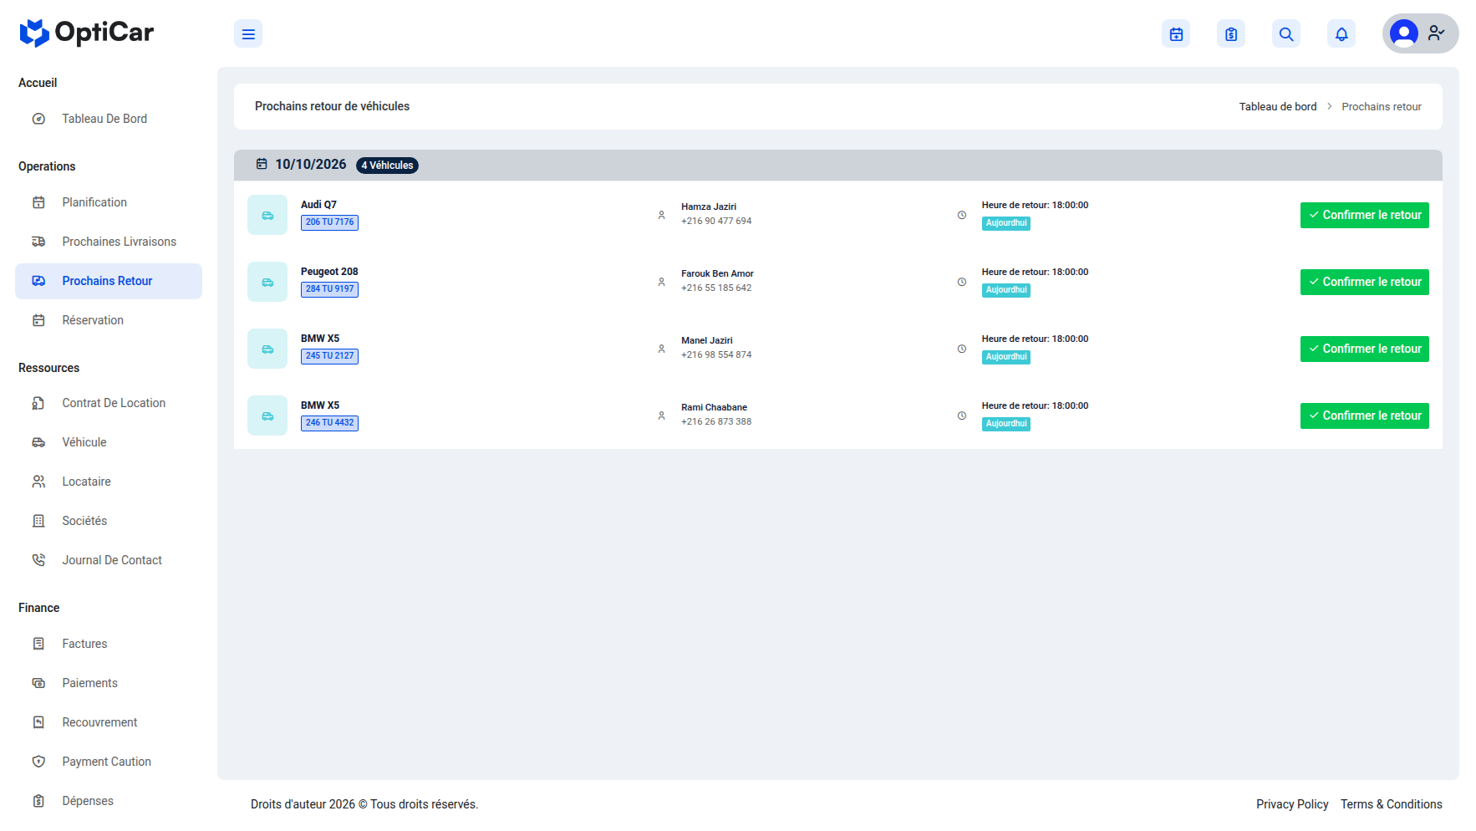1476x831 pixels.
Task: Confirm return for Manel Jaziri's BMW X5
Action: (x=1364, y=349)
